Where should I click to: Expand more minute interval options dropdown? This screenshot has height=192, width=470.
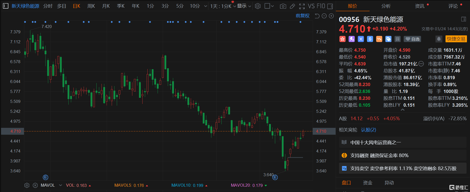tap(206, 6)
